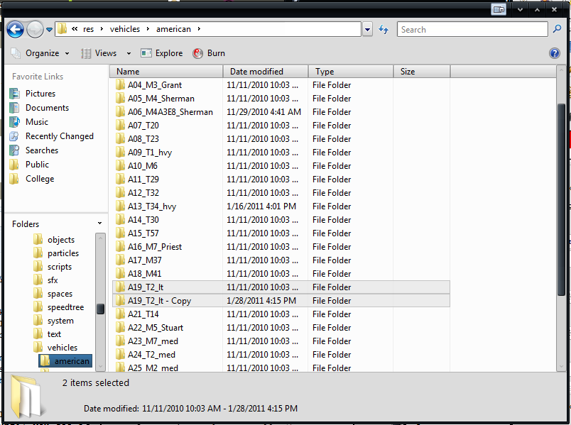This screenshot has width=571, height=425.
Task: Sort by Date modified column header
Action: click(x=266, y=72)
